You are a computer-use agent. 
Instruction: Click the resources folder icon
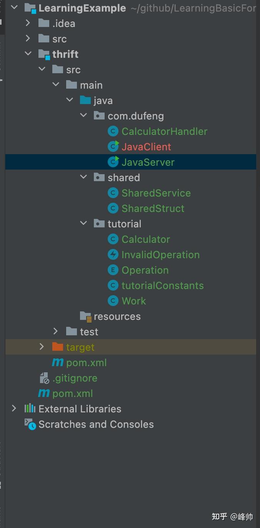point(85,316)
